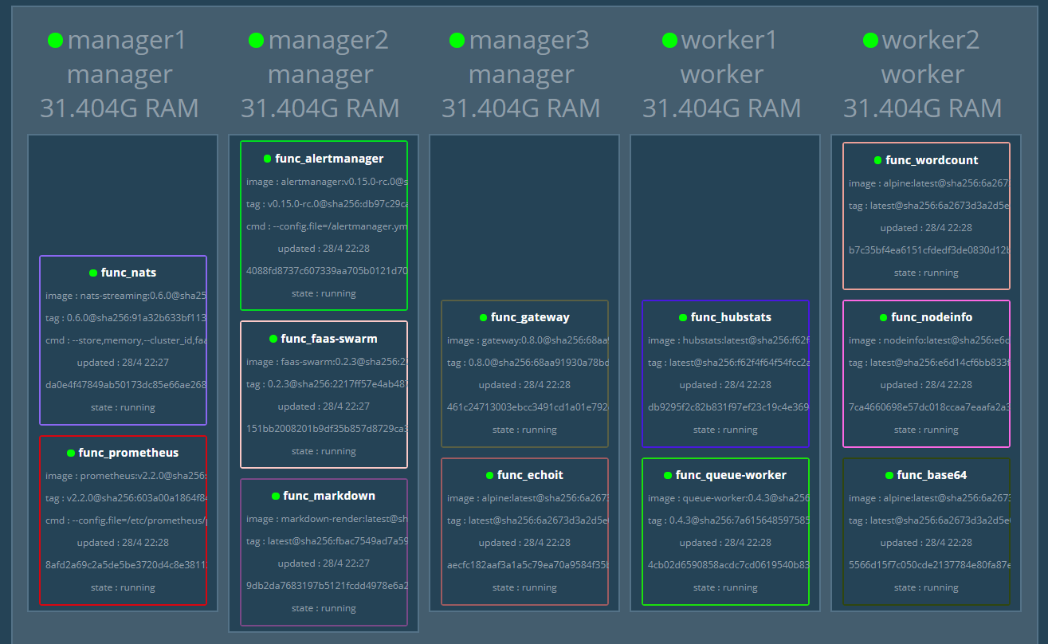Click the func_echoit service title
The height and width of the screenshot is (644, 1048).
point(530,475)
